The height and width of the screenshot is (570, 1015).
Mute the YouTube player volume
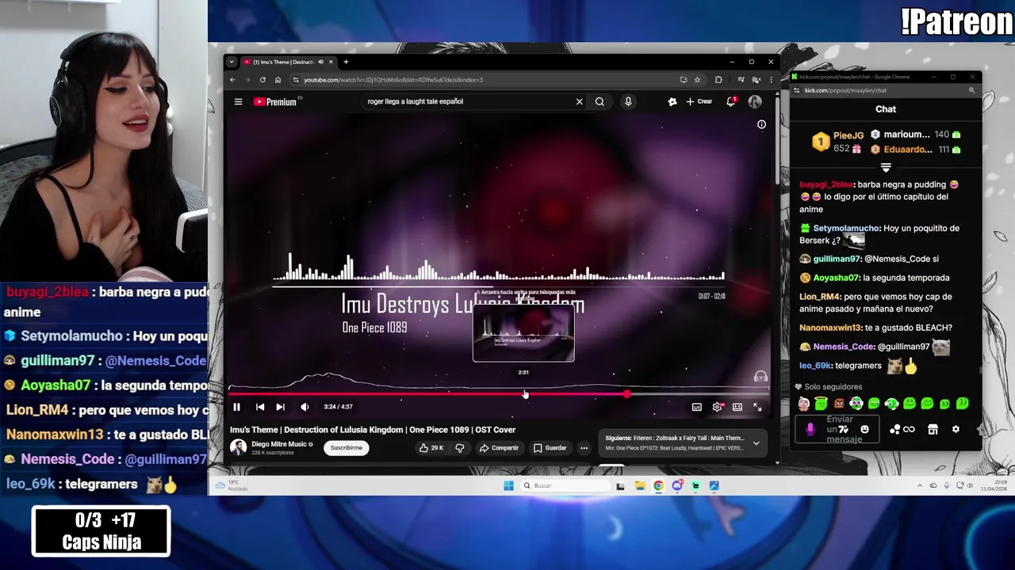point(304,407)
